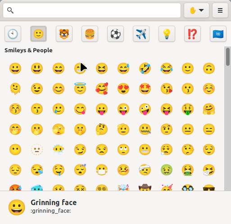Switch to the burger Food & Drink category
This screenshot has height=224, width=231.
point(90,34)
